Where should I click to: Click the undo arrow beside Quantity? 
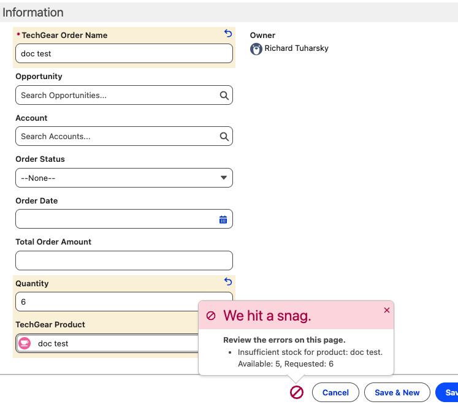point(228,282)
